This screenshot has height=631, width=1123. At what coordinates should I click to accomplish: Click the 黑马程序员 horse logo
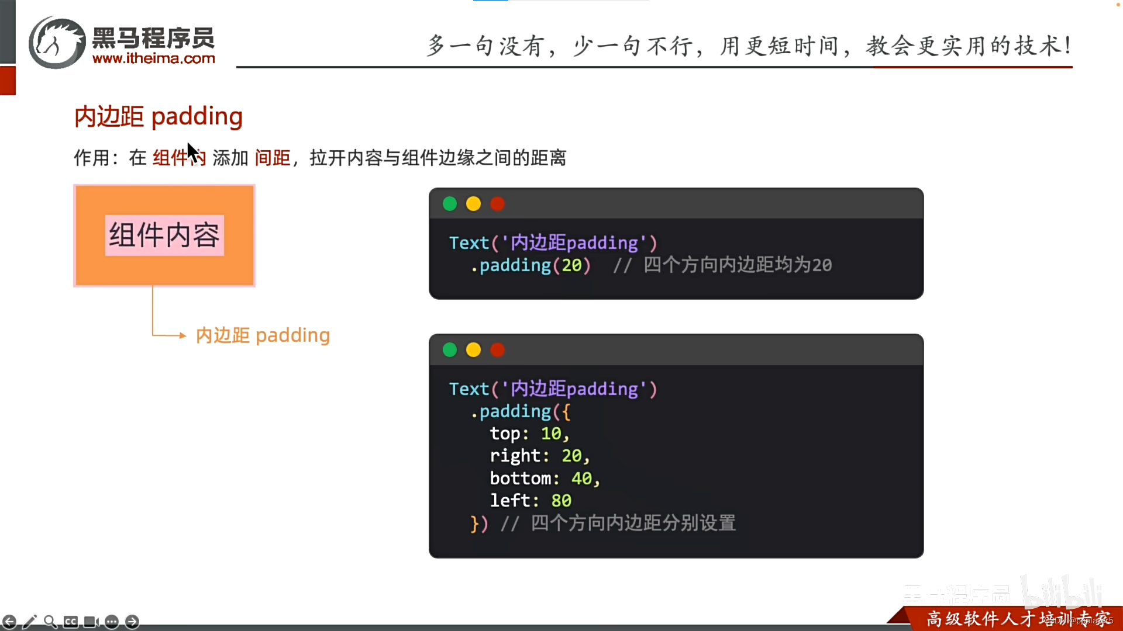57,43
